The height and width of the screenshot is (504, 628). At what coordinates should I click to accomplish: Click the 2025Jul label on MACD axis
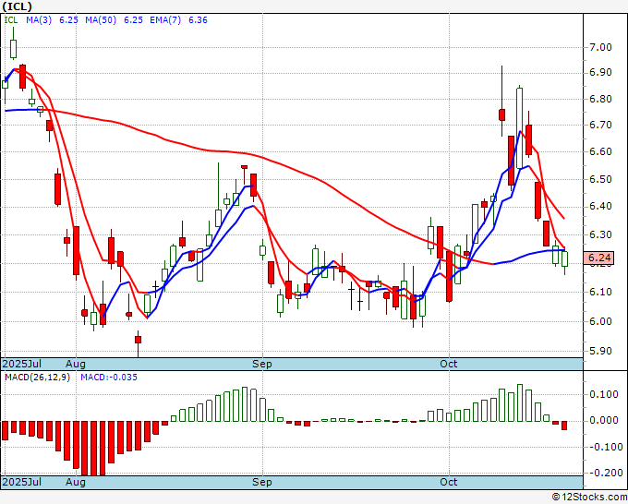[x=21, y=482]
